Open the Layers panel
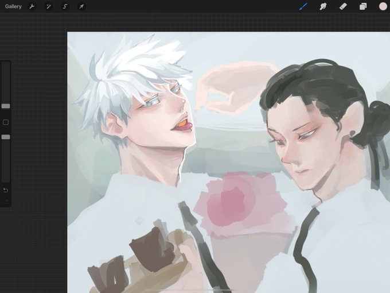The width and height of the screenshot is (390, 293). 363,6
